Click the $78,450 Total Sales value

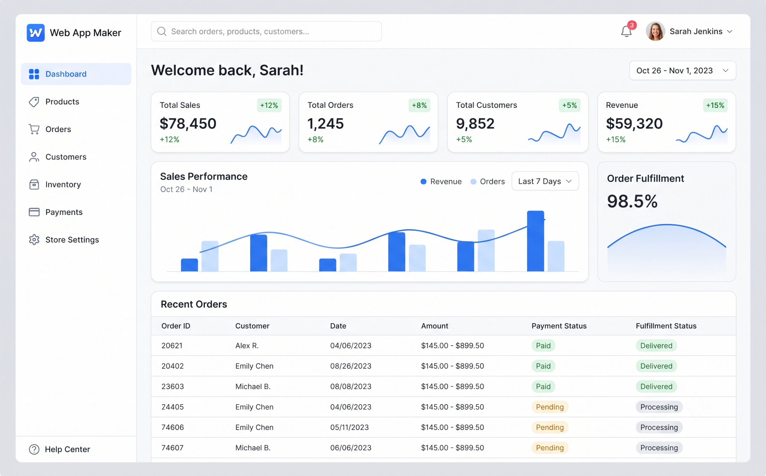(x=188, y=123)
